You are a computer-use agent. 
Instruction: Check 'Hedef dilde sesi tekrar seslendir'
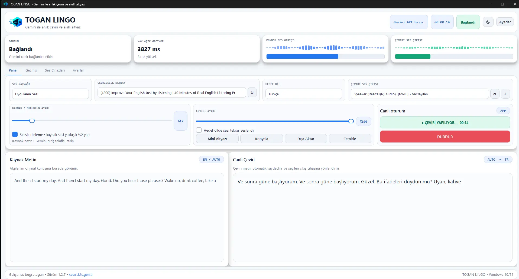199,130
